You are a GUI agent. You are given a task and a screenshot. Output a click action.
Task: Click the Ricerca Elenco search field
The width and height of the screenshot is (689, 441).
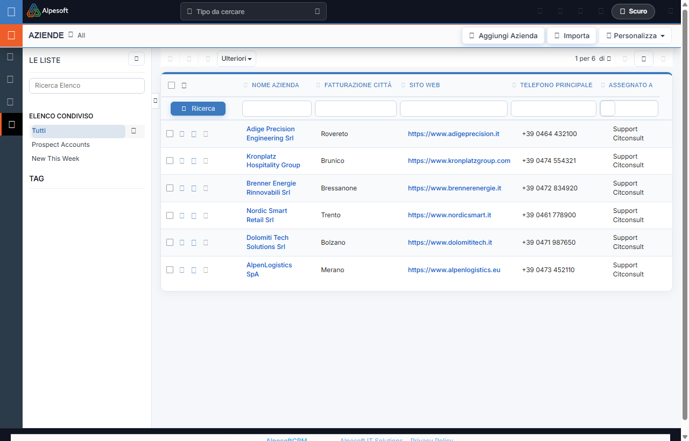pyautogui.click(x=87, y=86)
